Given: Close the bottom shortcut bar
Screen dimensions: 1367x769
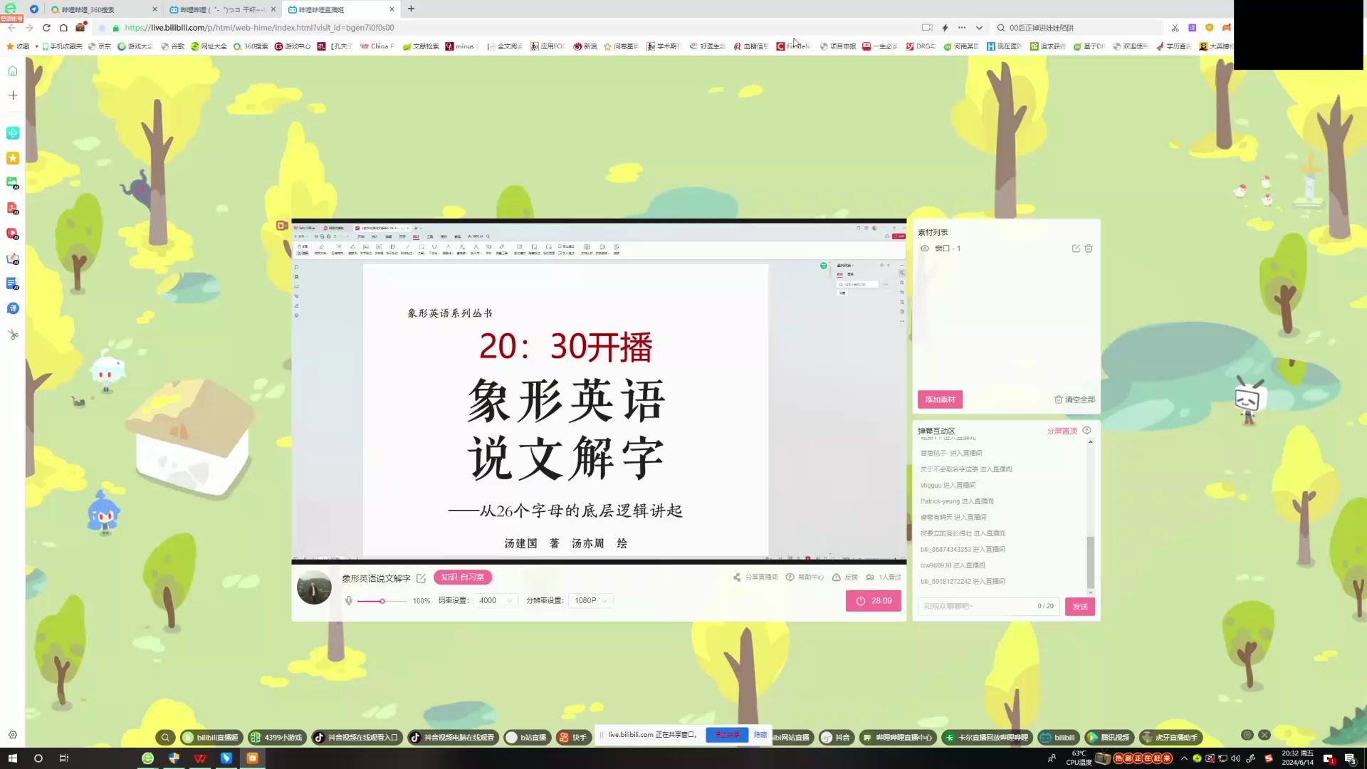Looking at the screenshot, I should coord(1264,735).
